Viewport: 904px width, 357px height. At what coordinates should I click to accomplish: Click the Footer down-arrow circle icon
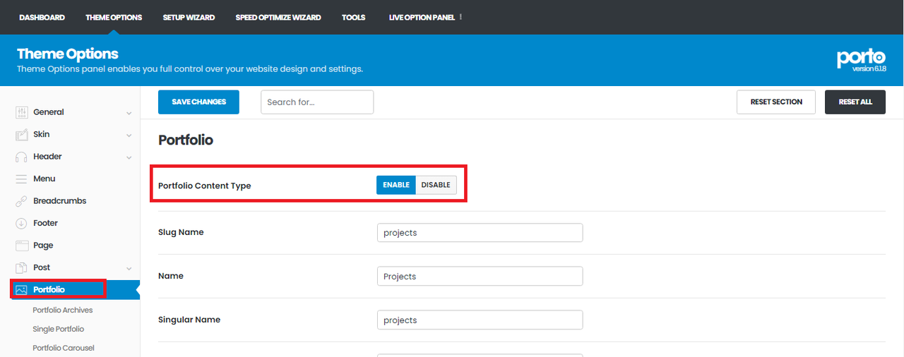21,223
